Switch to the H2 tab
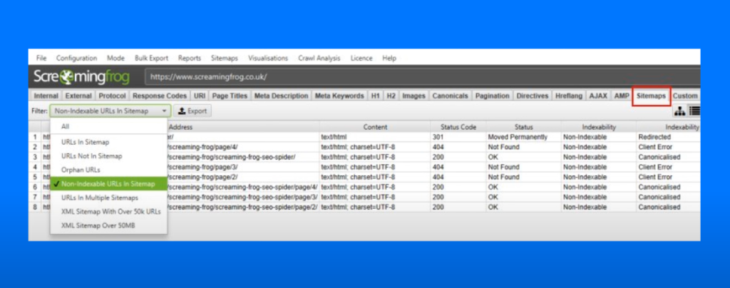The width and height of the screenshot is (730, 288). [391, 96]
